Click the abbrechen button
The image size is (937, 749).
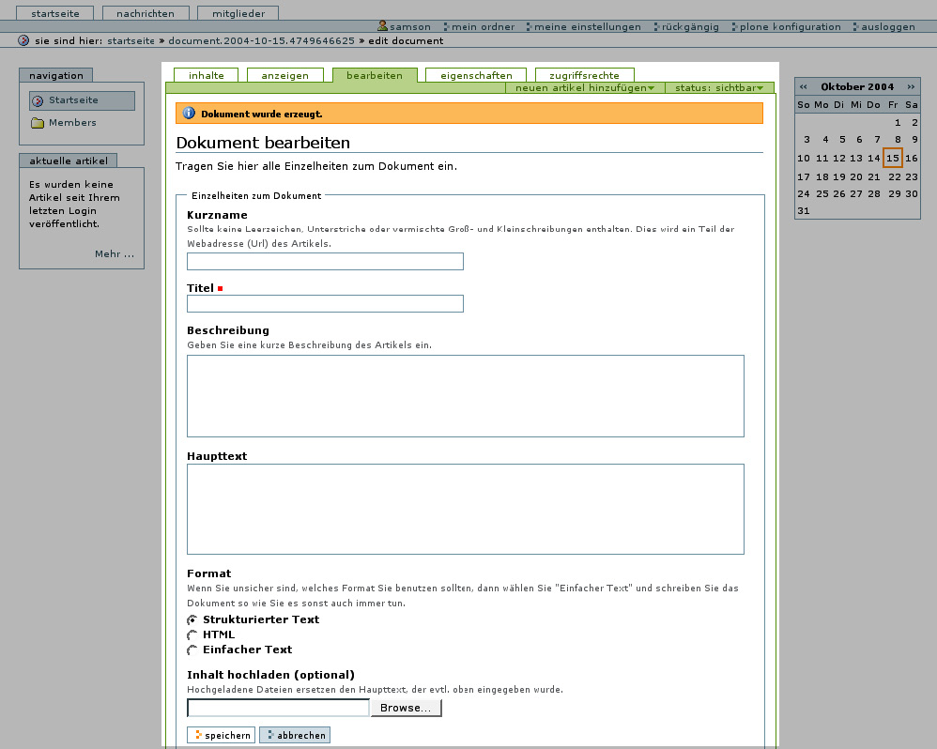click(x=295, y=735)
